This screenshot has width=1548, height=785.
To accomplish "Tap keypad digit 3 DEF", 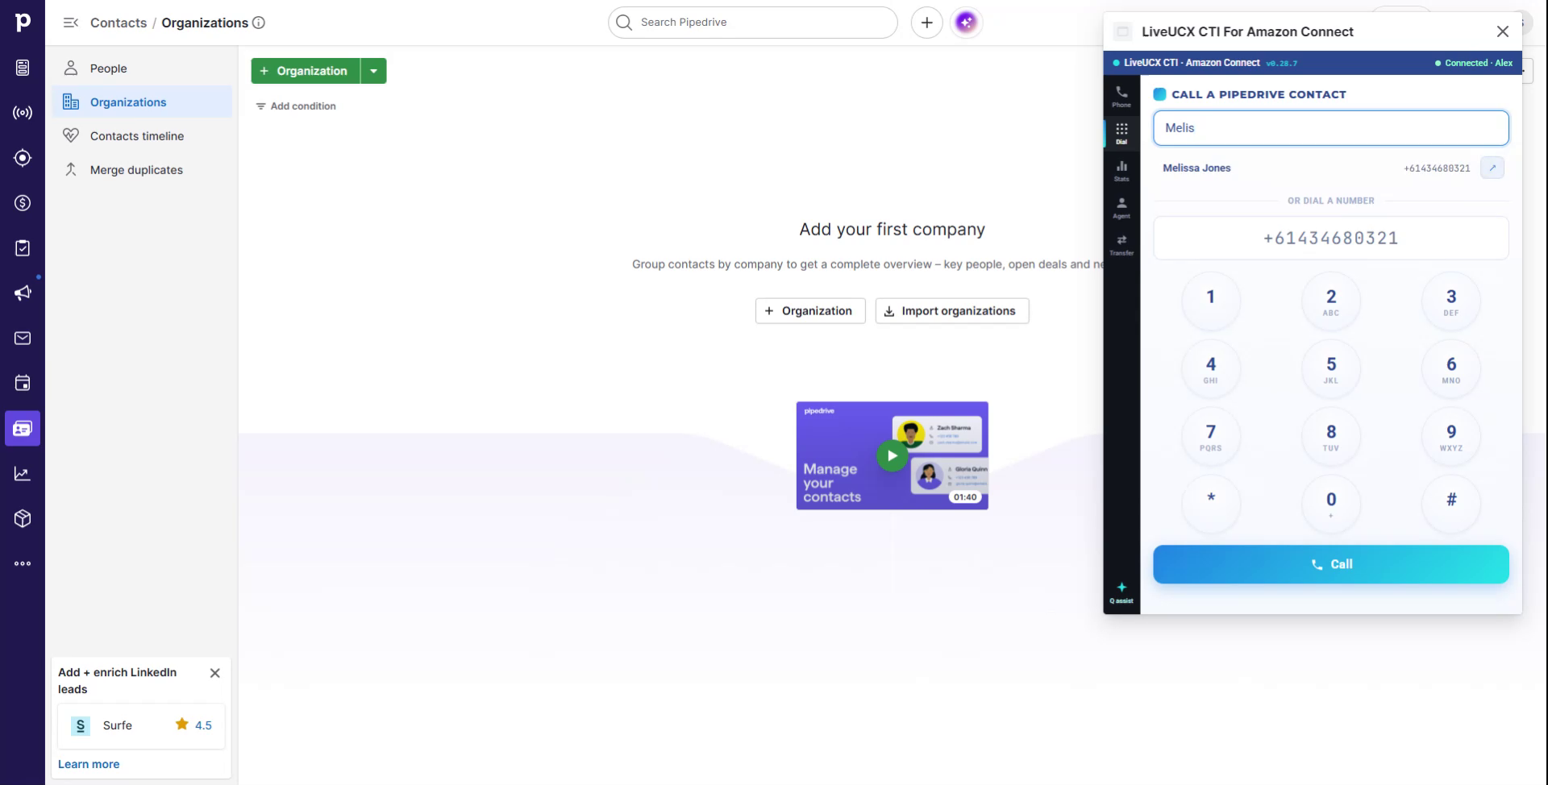I will point(1450,301).
